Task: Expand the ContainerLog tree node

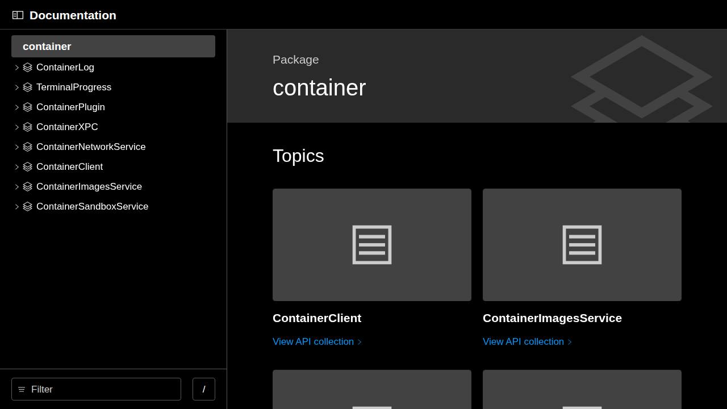Action: click(16, 67)
